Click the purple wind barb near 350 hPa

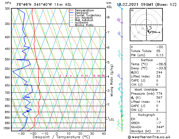pos(120,21)
